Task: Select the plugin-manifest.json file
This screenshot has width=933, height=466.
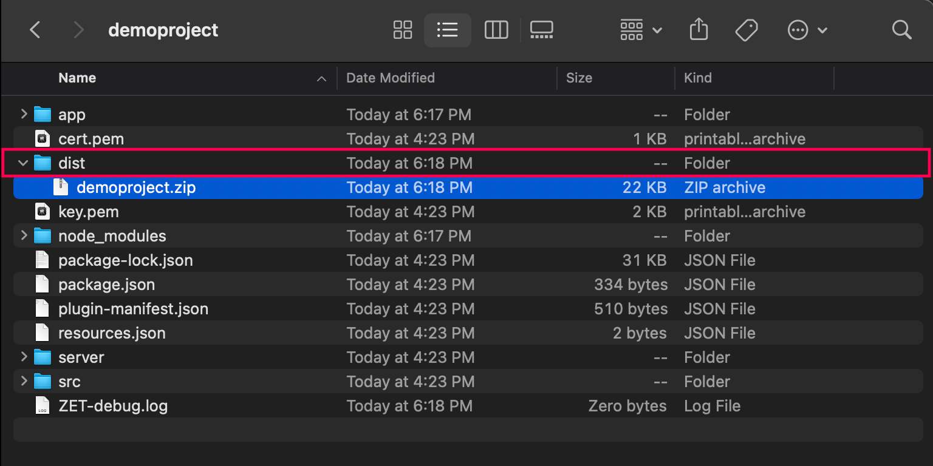Action: coord(133,309)
